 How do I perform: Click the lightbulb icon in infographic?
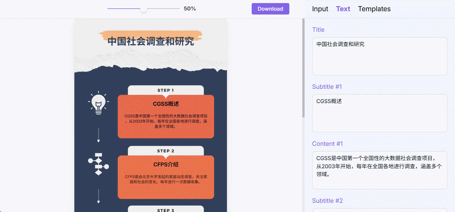coord(98,103)
